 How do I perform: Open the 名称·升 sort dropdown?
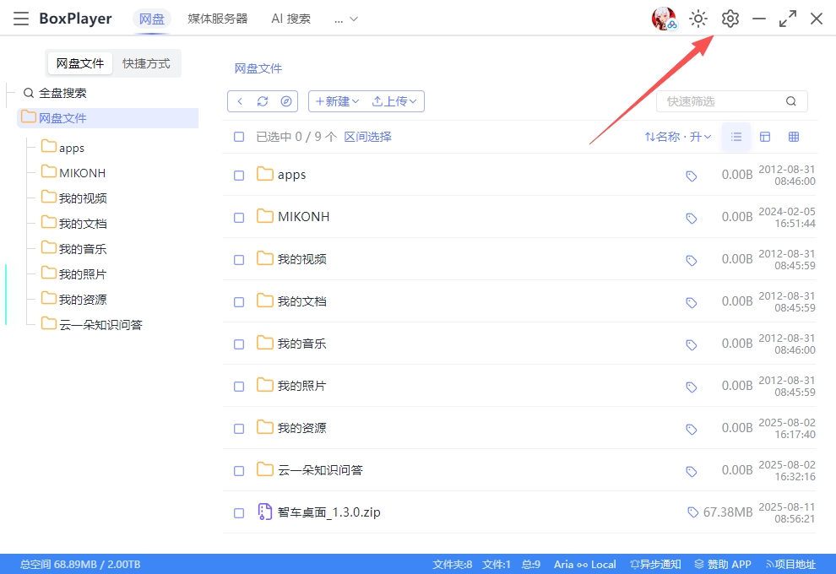tap(677, 137)
